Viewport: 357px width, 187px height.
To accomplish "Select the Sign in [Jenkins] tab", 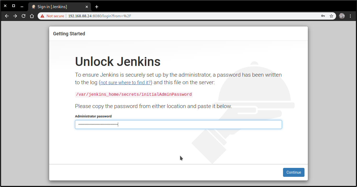I will click(x=60, y=7).
